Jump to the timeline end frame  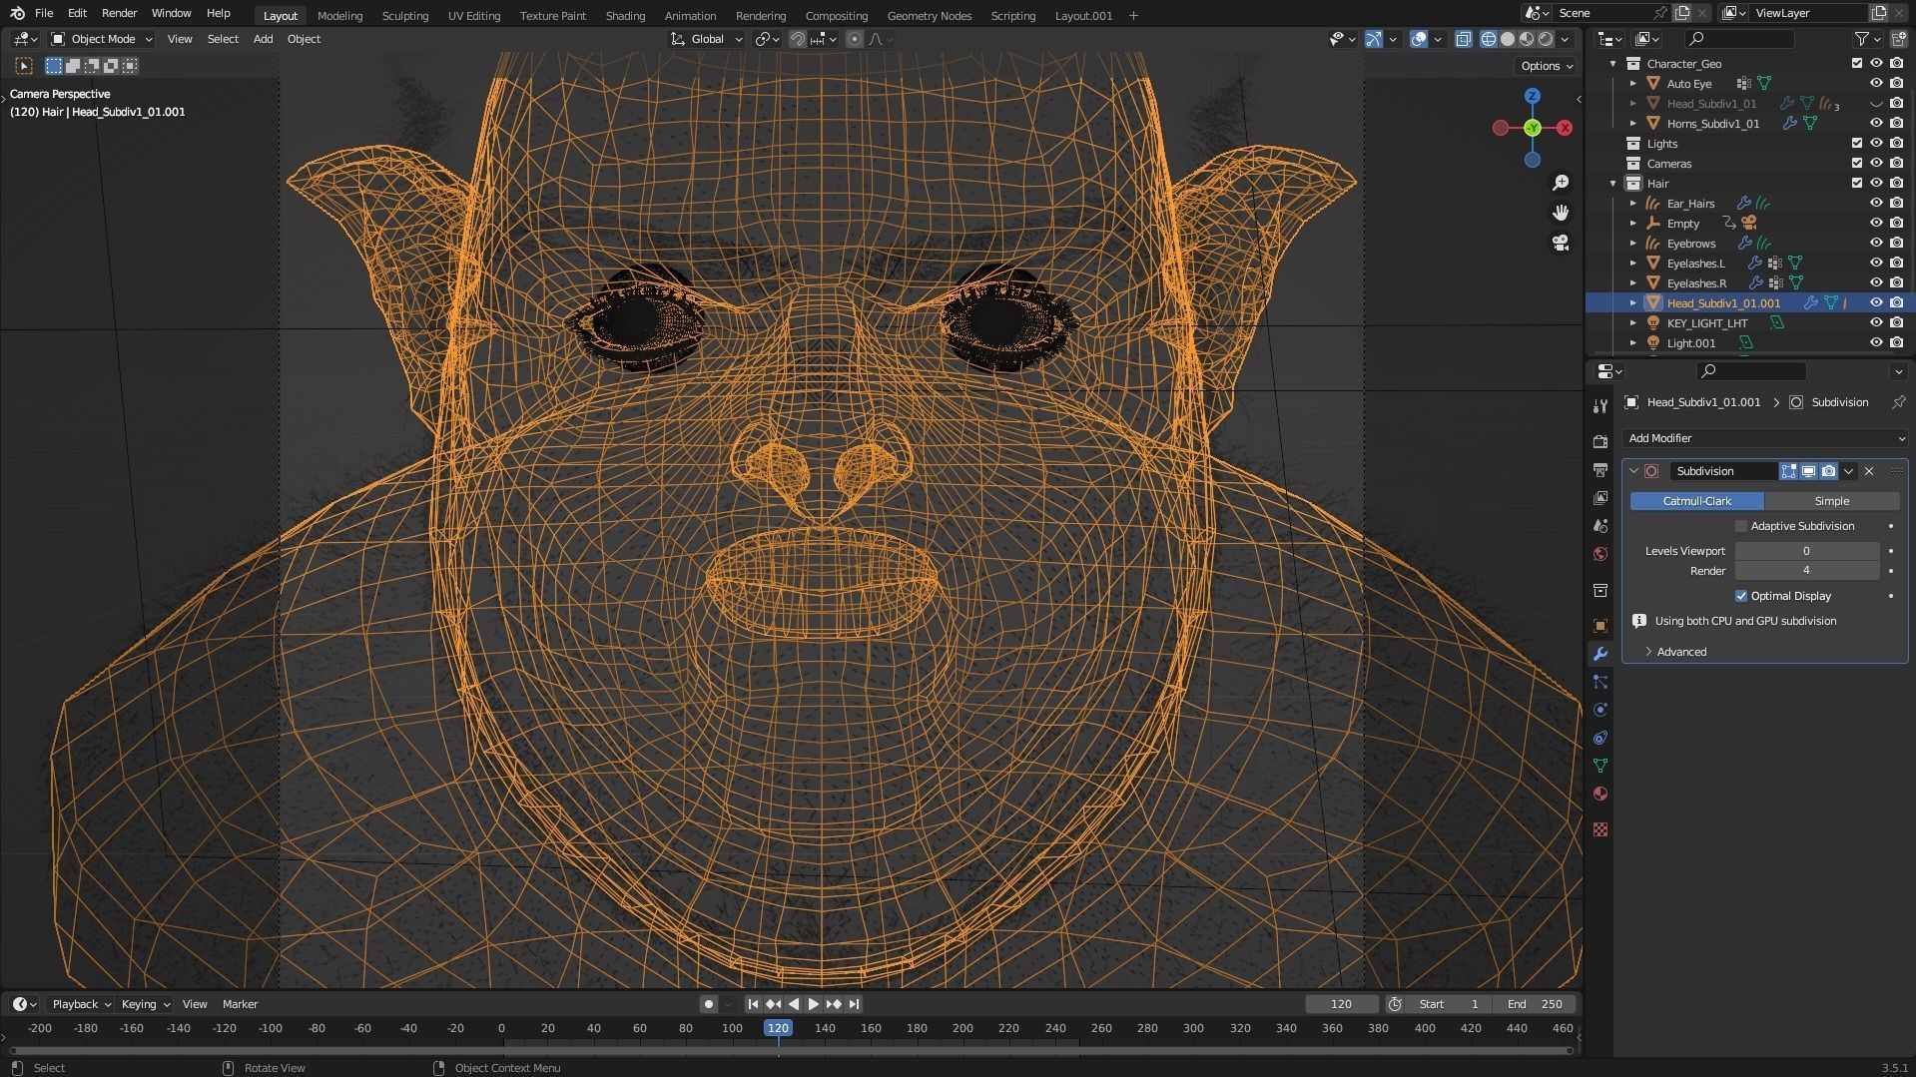point(855,1004)
